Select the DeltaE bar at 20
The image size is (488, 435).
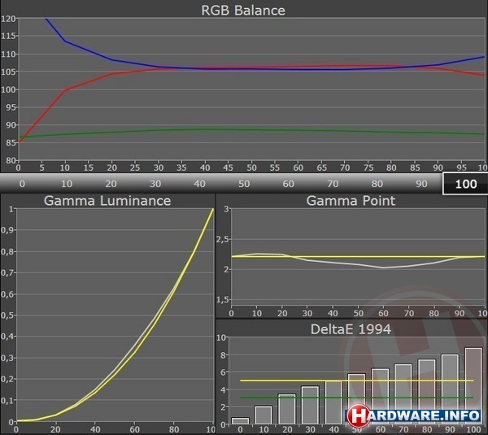click(x=287, y=409)
